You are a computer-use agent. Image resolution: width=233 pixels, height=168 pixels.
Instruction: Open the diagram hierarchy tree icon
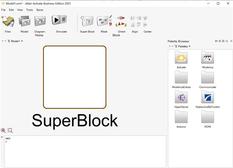point(9,41)
